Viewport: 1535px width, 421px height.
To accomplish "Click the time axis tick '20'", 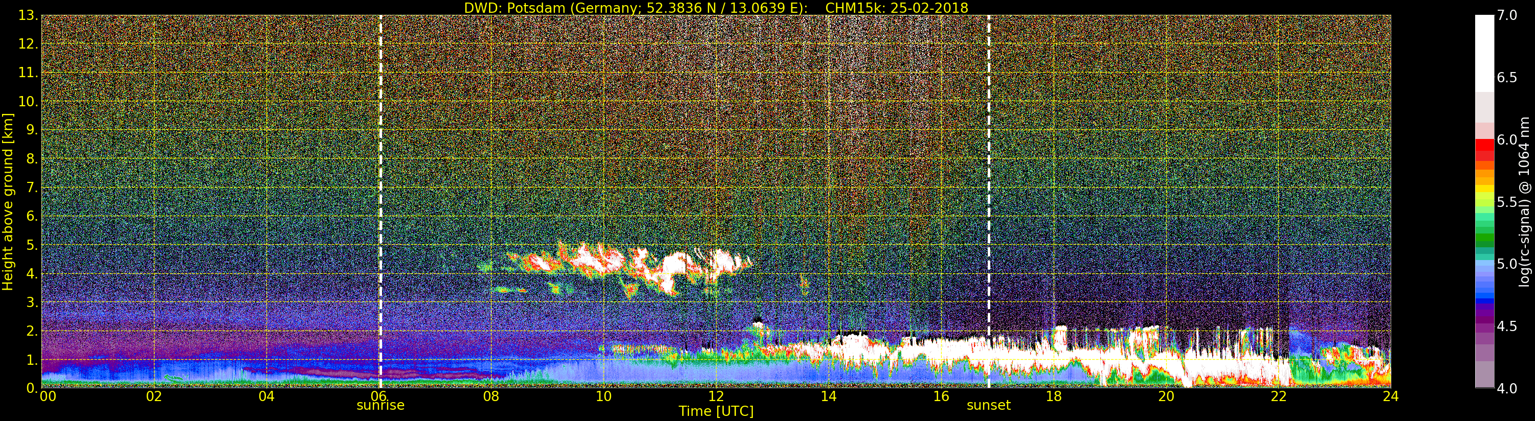I will 1166,396.
